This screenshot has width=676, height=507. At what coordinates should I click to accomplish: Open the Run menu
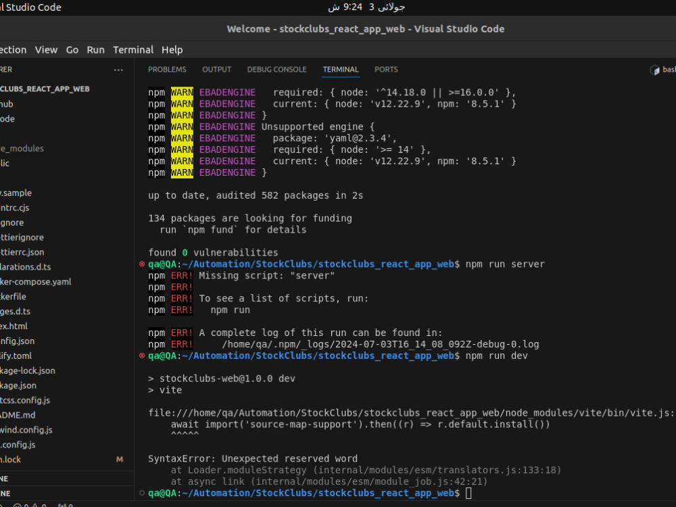95,50
